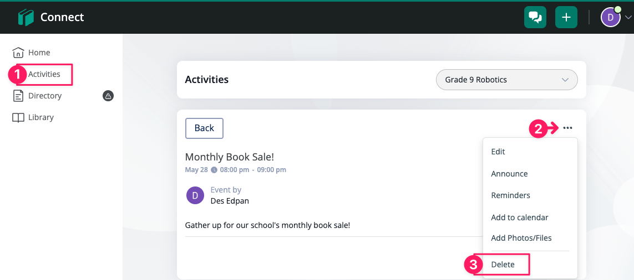Expand the Grade 9 Robotics dropdown
This screenshot has height=280, width=634.
click(506, 80)
